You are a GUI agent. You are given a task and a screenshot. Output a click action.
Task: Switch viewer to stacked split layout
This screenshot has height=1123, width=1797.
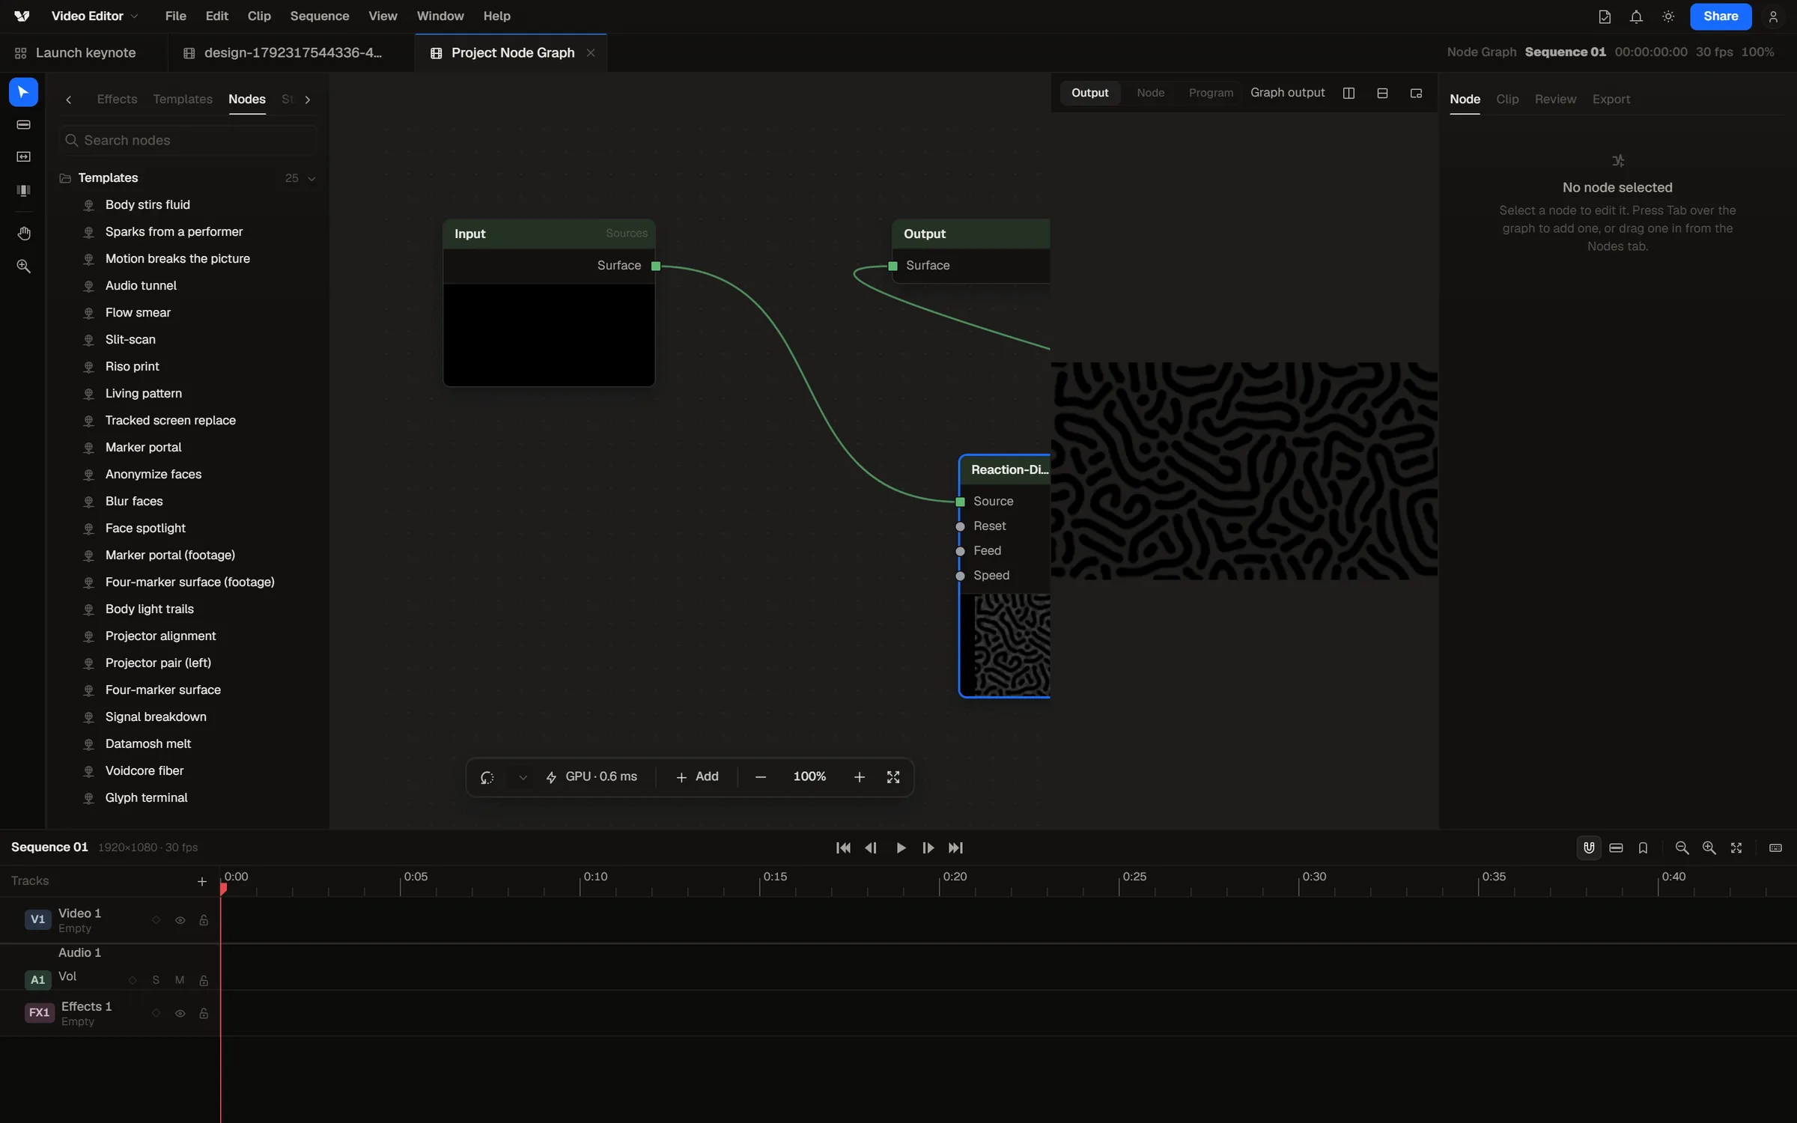click(x=1382, y=93)
